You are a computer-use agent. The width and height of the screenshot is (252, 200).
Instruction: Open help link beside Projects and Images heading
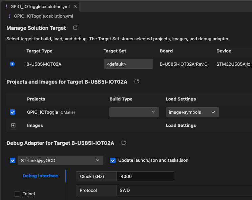tap(136, 81)
